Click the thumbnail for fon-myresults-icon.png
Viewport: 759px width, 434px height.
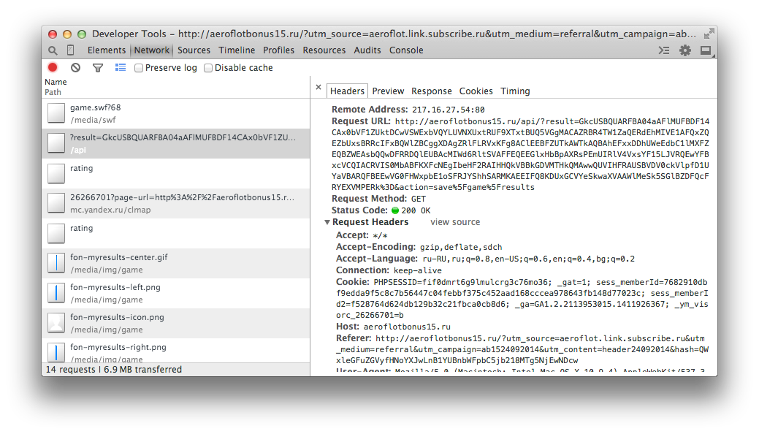coord(56,324)
